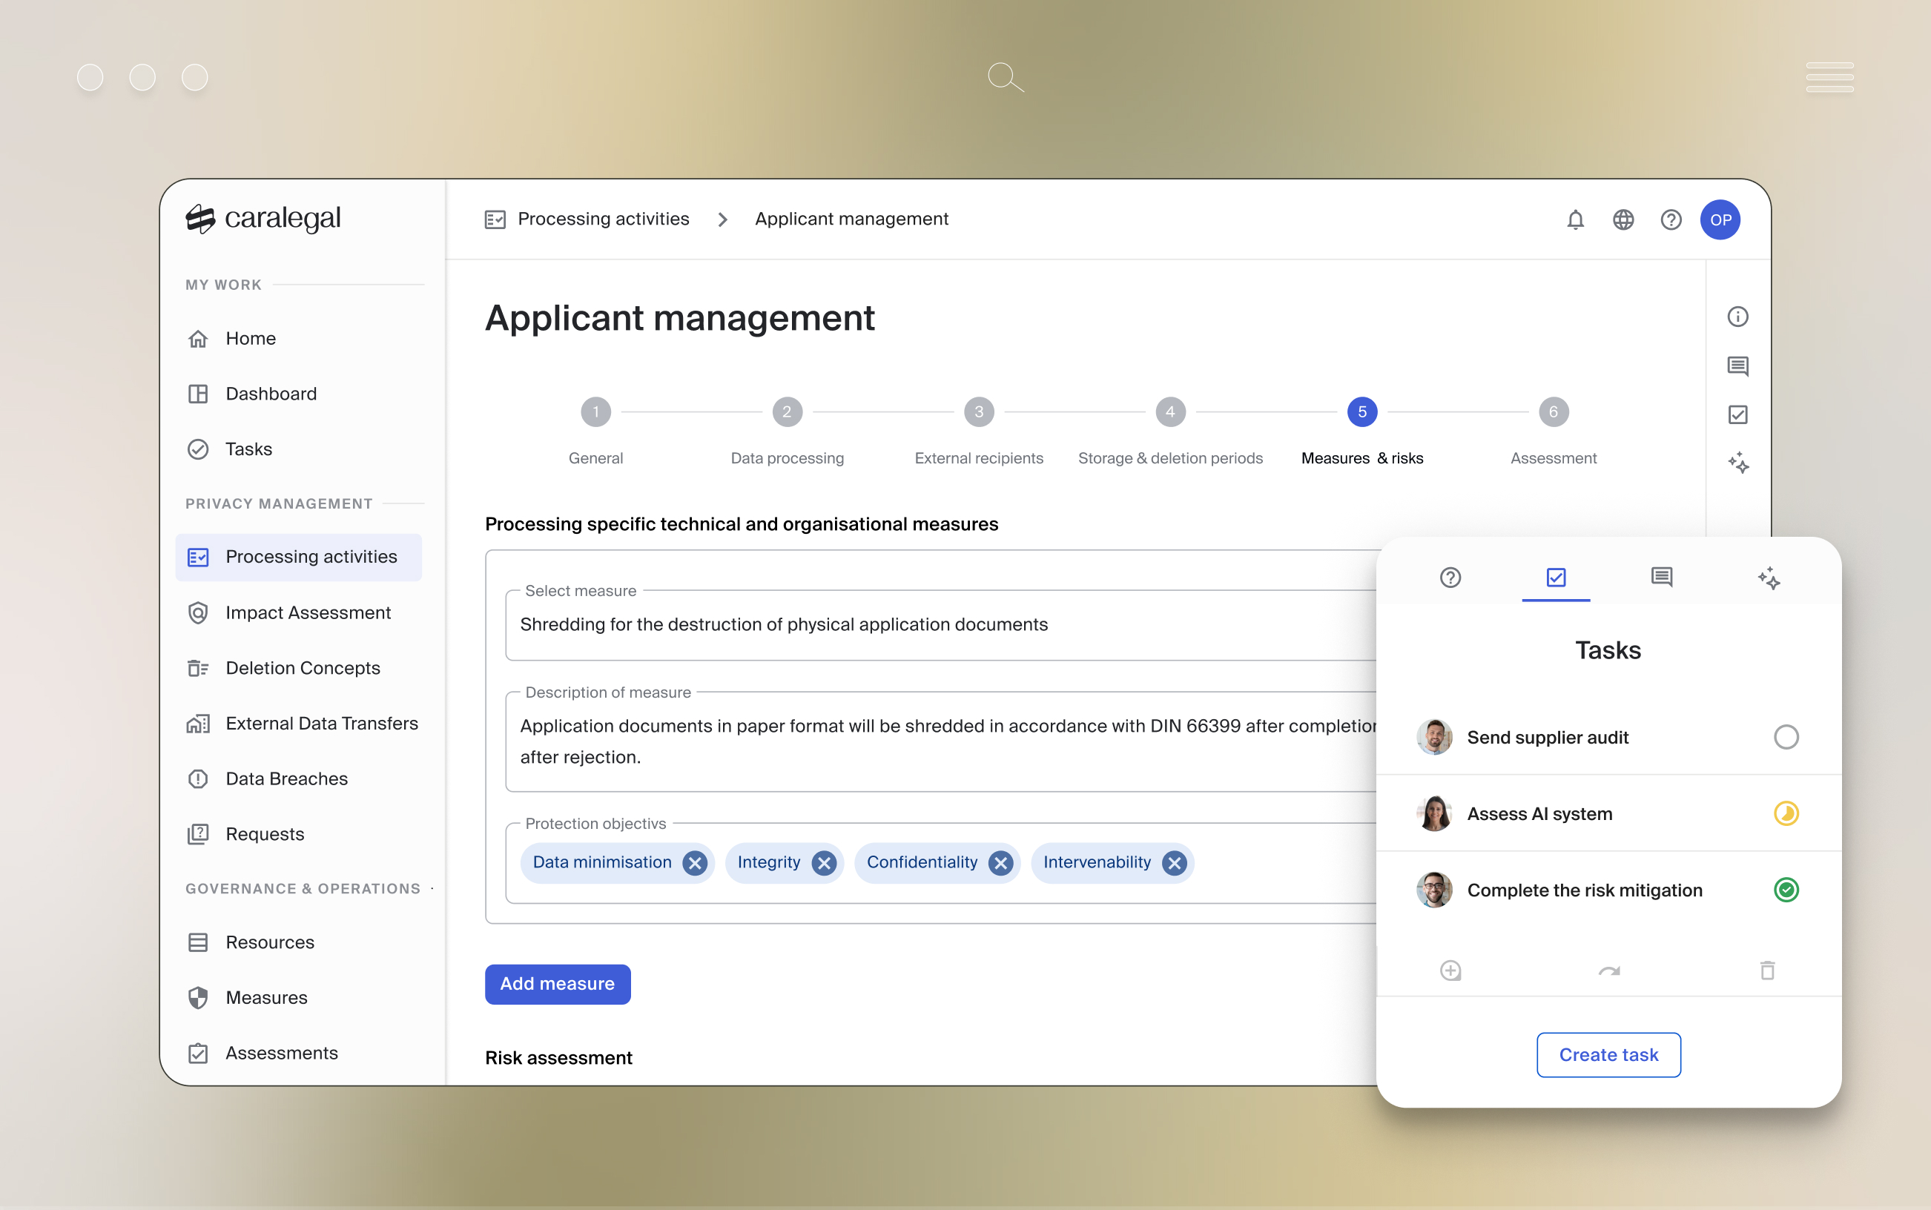Mark 'Send supplier audit' task as complete
1931x1210 pixels.
coord(1786,736)
